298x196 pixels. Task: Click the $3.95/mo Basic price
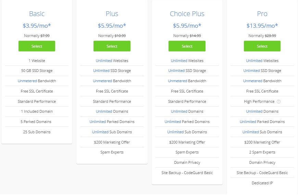(x=37, y=25)
